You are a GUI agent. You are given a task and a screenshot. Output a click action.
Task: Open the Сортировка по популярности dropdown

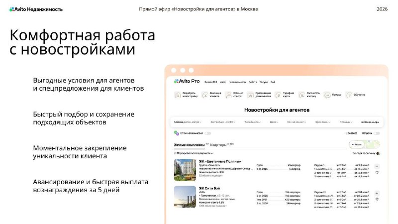pyautogui.click(x=193, y=153)
